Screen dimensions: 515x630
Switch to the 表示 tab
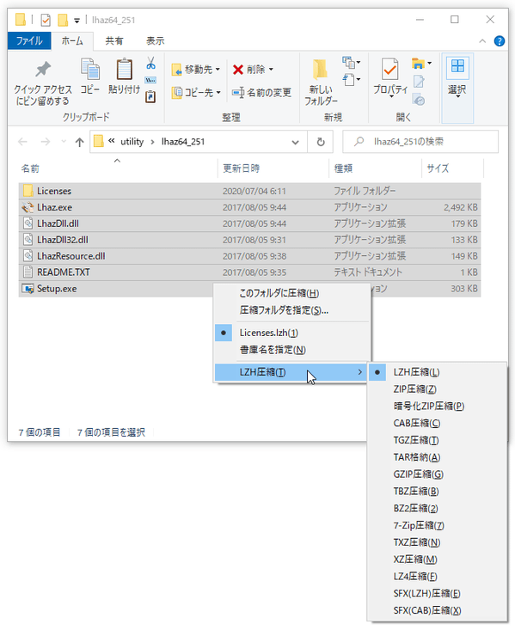[155, 40]
